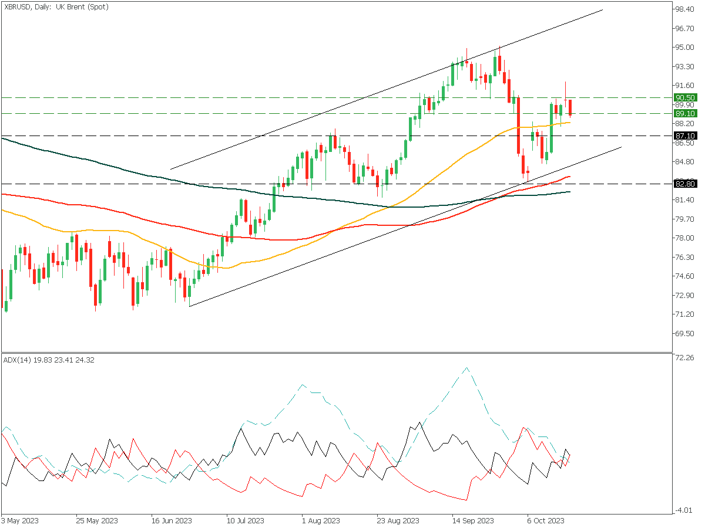Click the black 82.80 price level tag
Viewport: 705px width, 528px height.
[x=685, y=184]
